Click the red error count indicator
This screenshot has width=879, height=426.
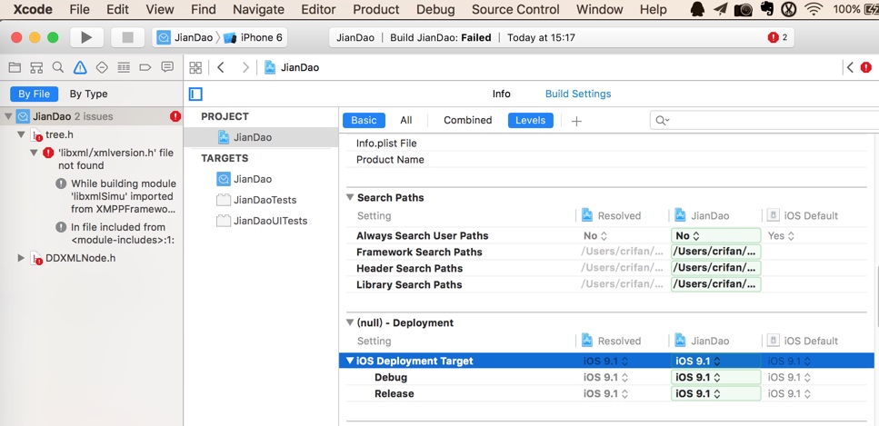click(x=777, y=37)
